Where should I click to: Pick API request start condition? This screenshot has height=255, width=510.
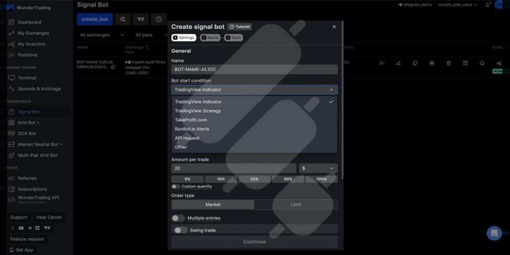(255, 138)
